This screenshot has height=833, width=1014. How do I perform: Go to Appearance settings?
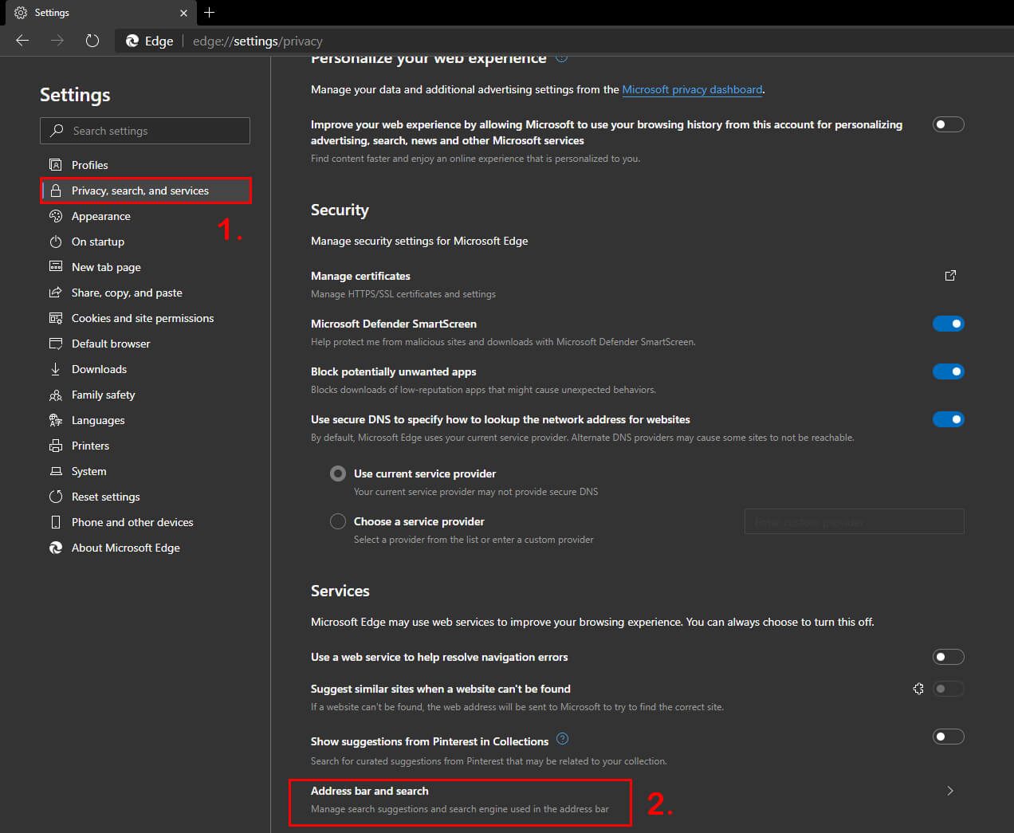pos(145,216)
